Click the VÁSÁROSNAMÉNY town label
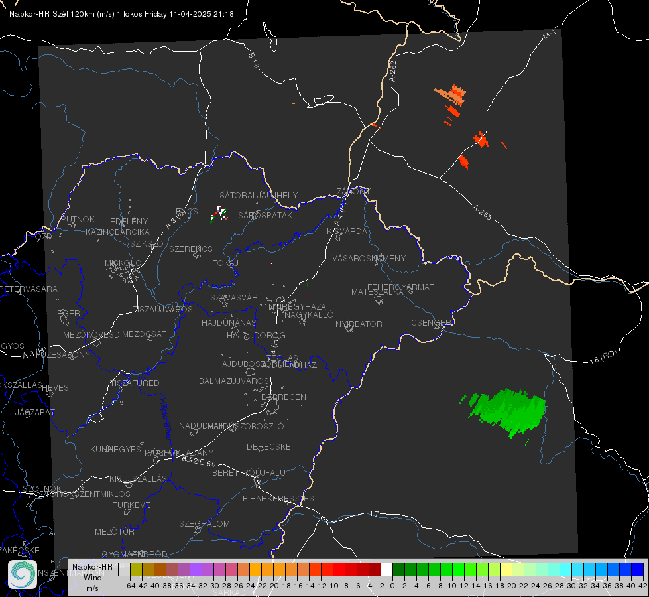Screen dimensions: 649x597 [x=369, y=258]
